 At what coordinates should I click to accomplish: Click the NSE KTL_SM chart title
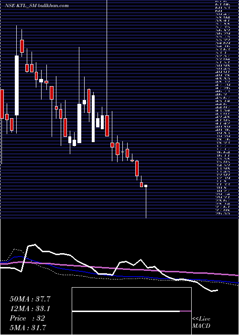[x=37, y=6]
